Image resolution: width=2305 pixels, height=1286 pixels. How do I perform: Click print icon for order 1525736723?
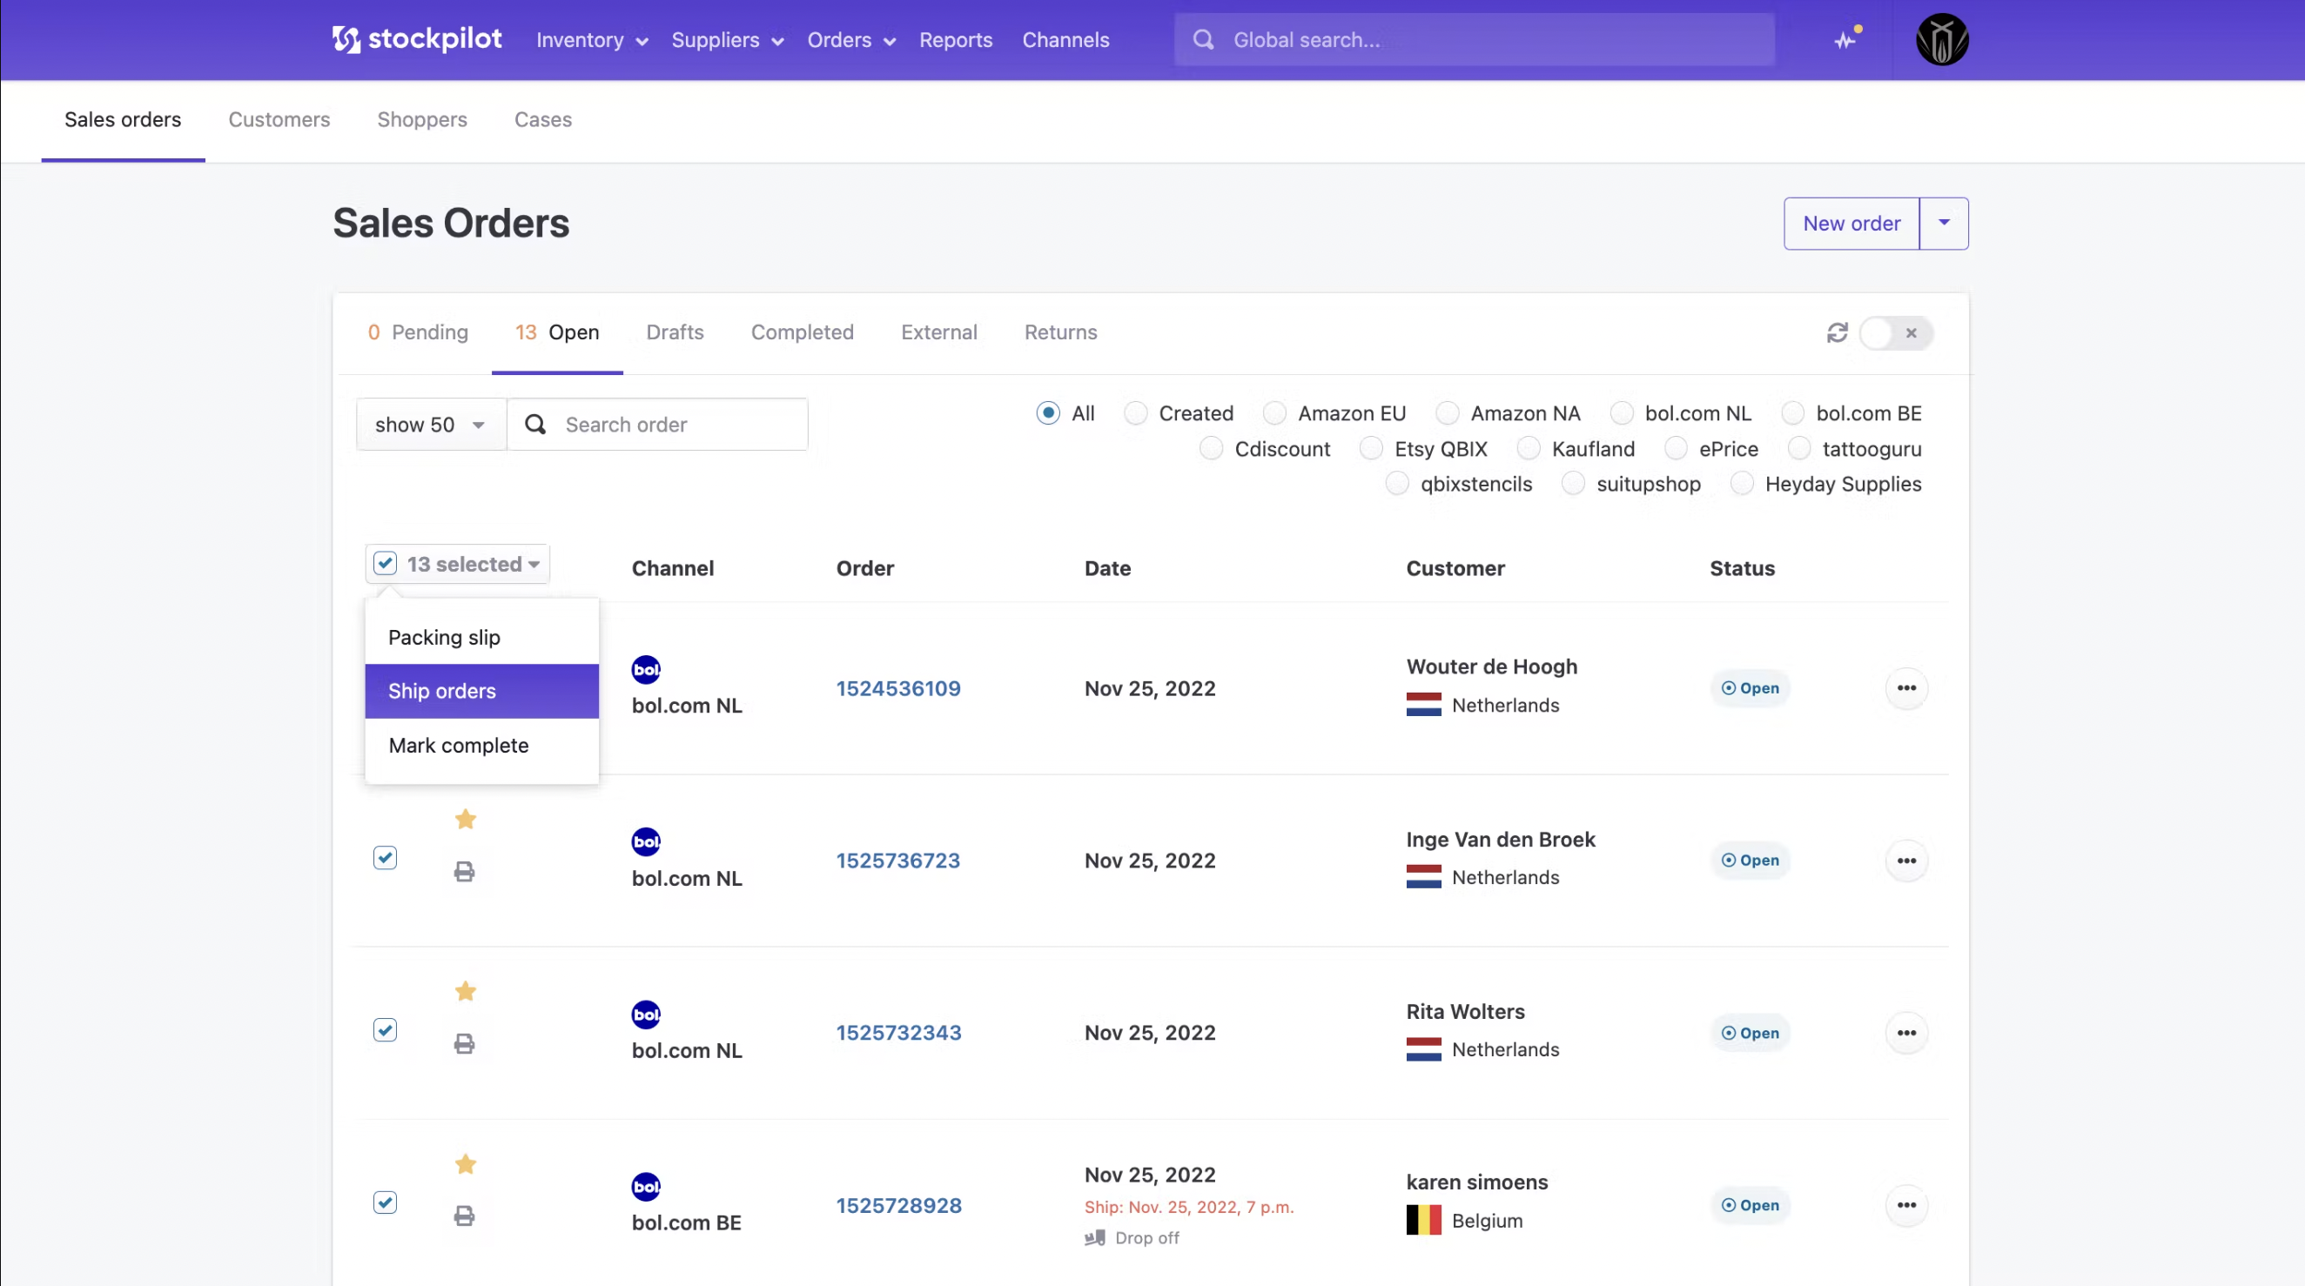click(463, 871)
